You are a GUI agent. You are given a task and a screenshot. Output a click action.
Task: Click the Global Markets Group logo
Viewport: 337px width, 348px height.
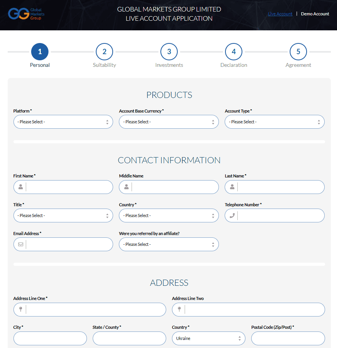(x=26, y=14)
